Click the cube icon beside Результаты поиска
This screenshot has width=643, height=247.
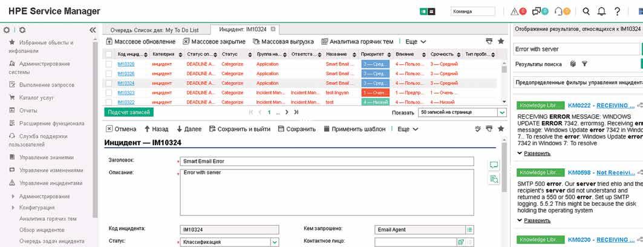click(x=573, y=64)
